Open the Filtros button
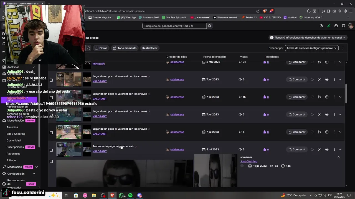Image resolution: width=355 pixels, height=199 pixels. click(x=101, y=48)
